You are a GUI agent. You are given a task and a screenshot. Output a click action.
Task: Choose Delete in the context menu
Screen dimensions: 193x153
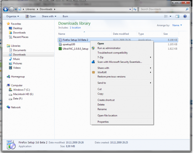tap(125, 105)
